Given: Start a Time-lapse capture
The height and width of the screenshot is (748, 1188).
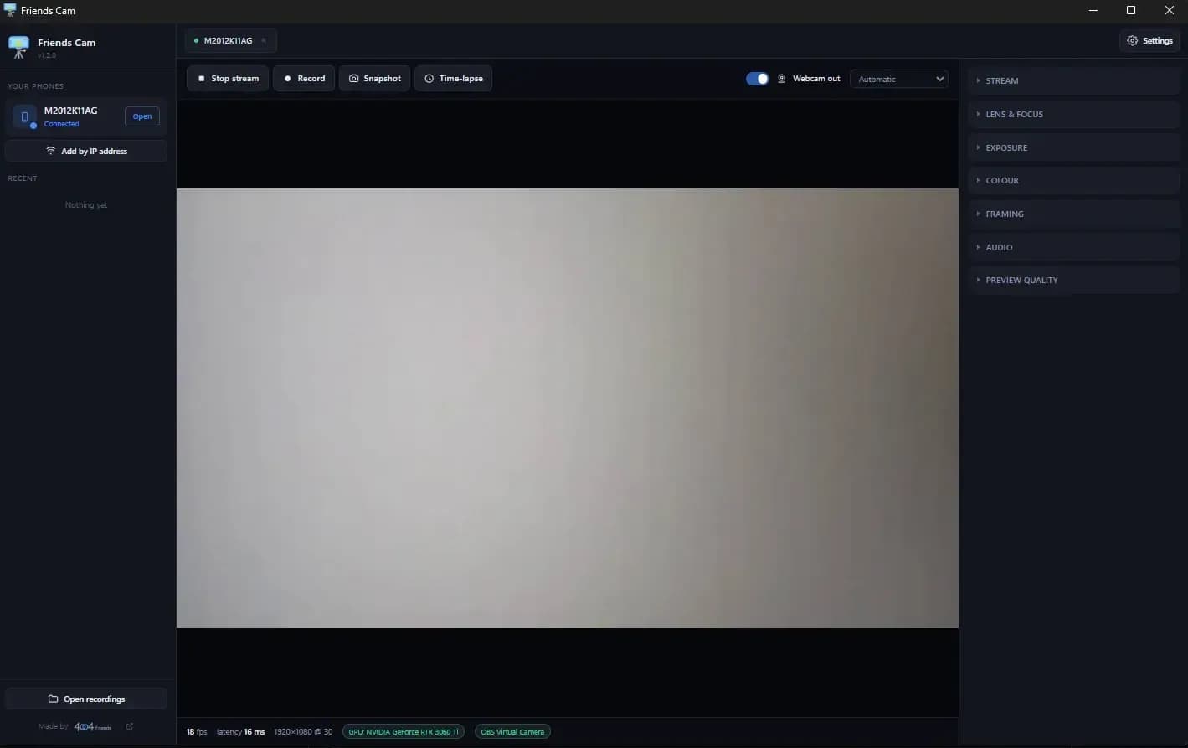Looking at the screenshot, I should (x=453, y=79).
